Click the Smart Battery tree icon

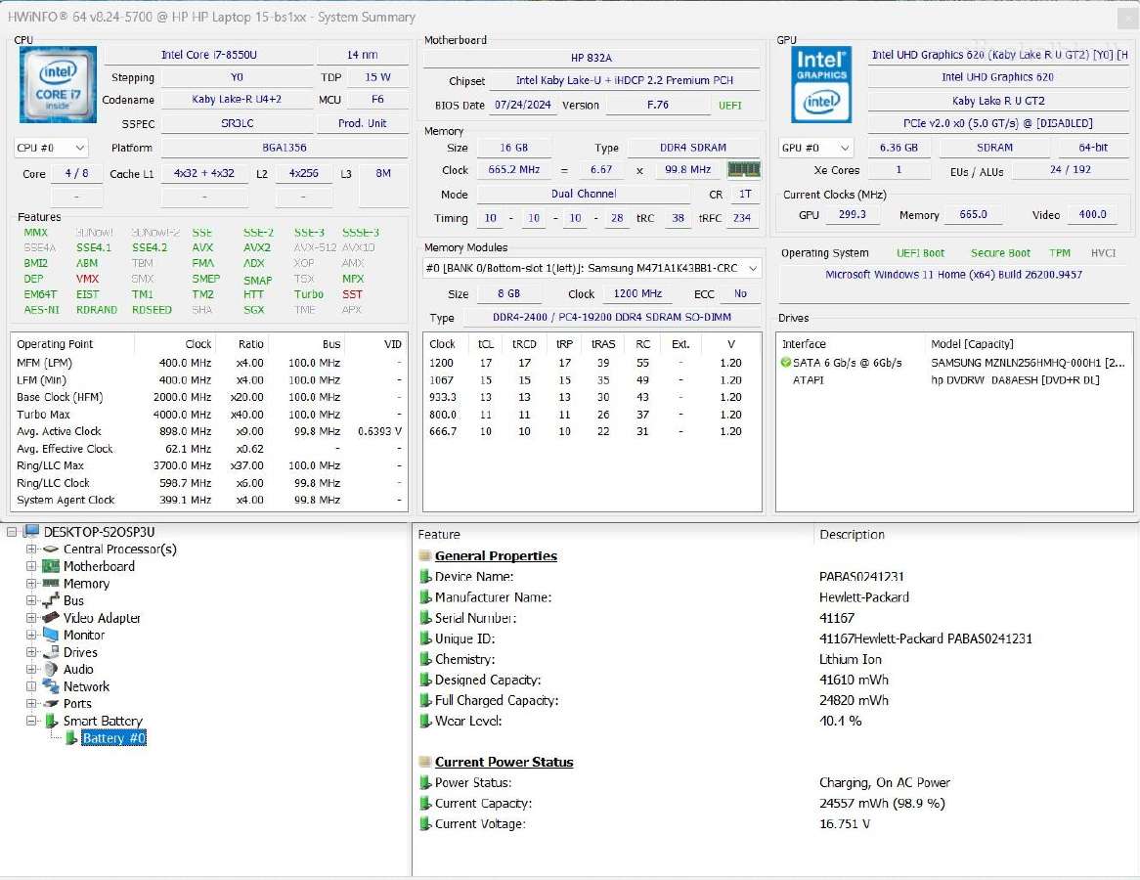(x=51, y=721)
